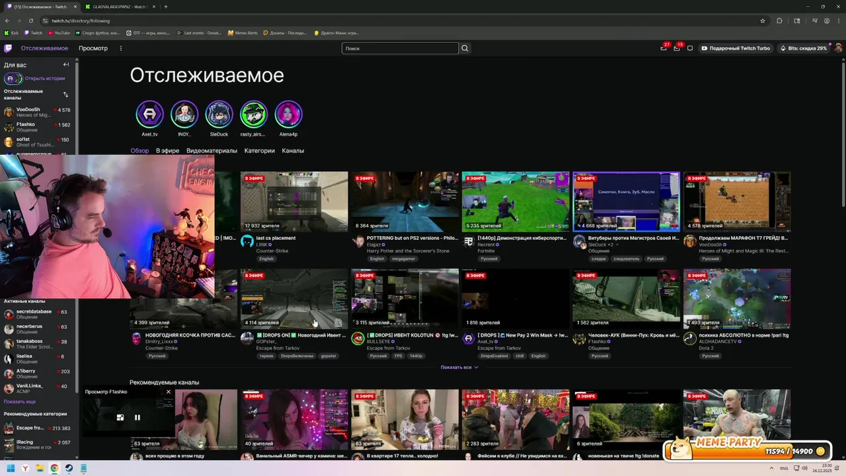Click the Подарочный Twitch Turbo button

tap(736, 48)
